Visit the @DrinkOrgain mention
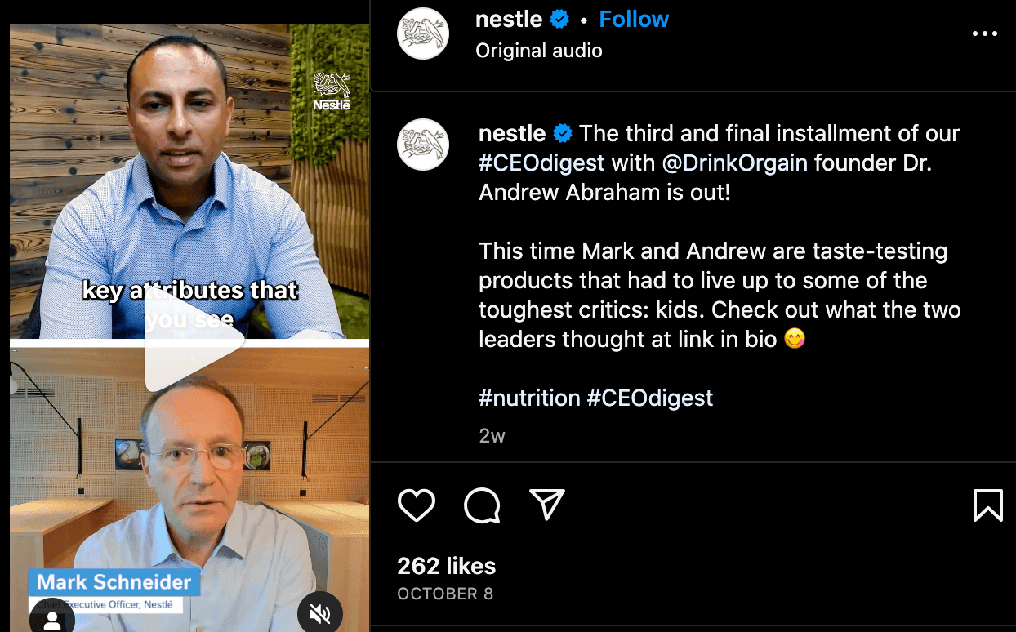This screenshot has height=632, width=1016. click(x=734, y=163)
